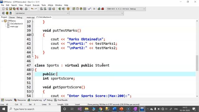Viewport: 199px width, 112px height.
Task: Click the scrollbar down arrow in editor
Action: click(197, 96)
